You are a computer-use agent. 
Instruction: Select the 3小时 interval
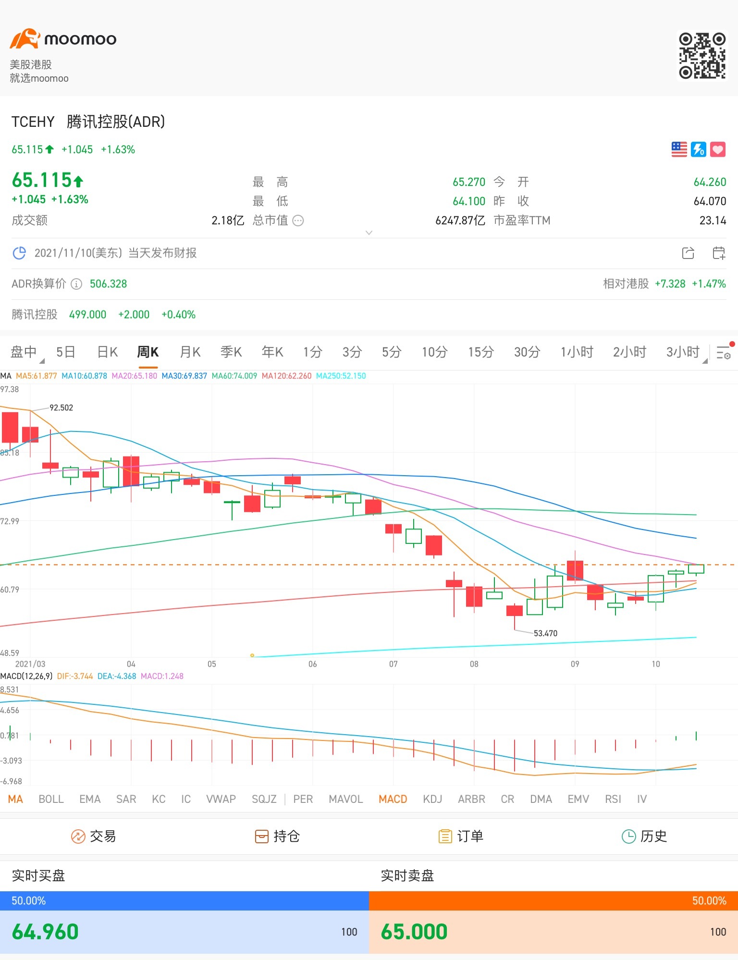coord(682,352)
